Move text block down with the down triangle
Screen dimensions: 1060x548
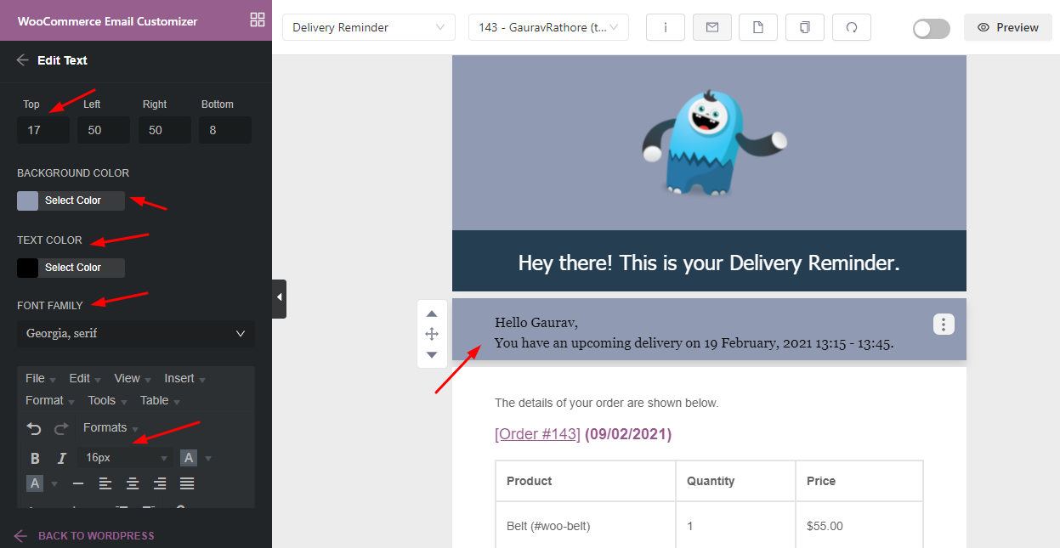[432, 354]
